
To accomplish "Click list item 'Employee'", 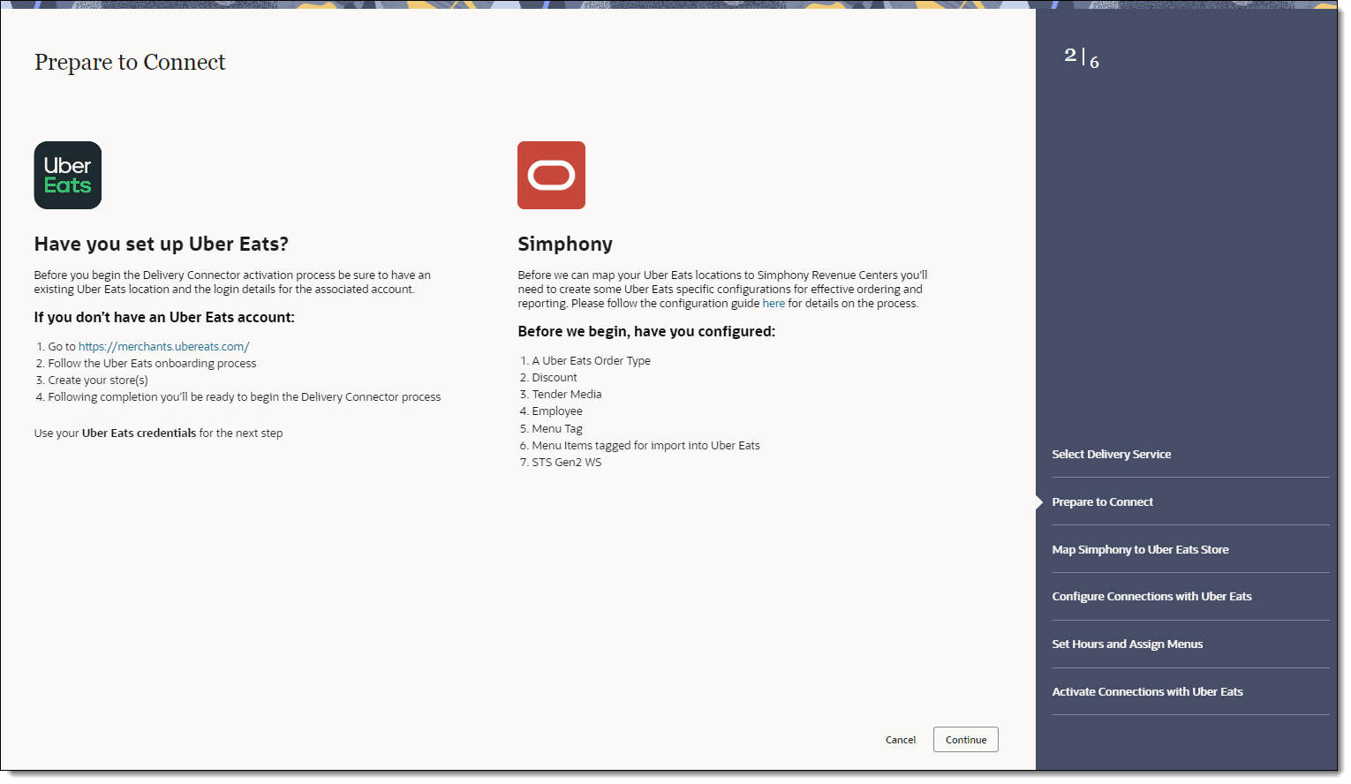I will coord(557,411).
